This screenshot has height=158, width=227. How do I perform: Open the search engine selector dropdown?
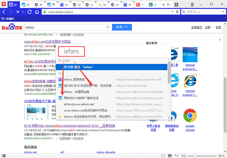coord(184,12)
